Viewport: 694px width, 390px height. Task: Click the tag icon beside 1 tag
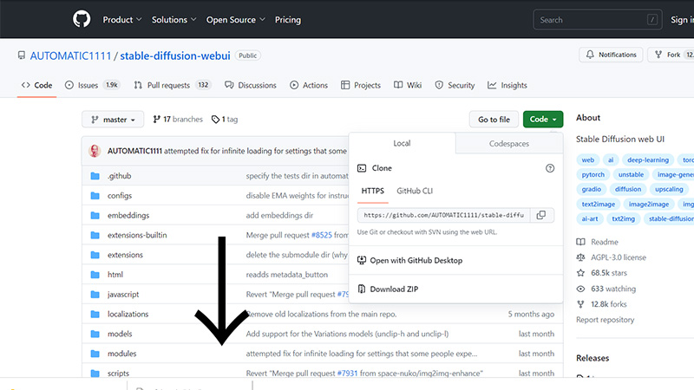tap(215, 120)
